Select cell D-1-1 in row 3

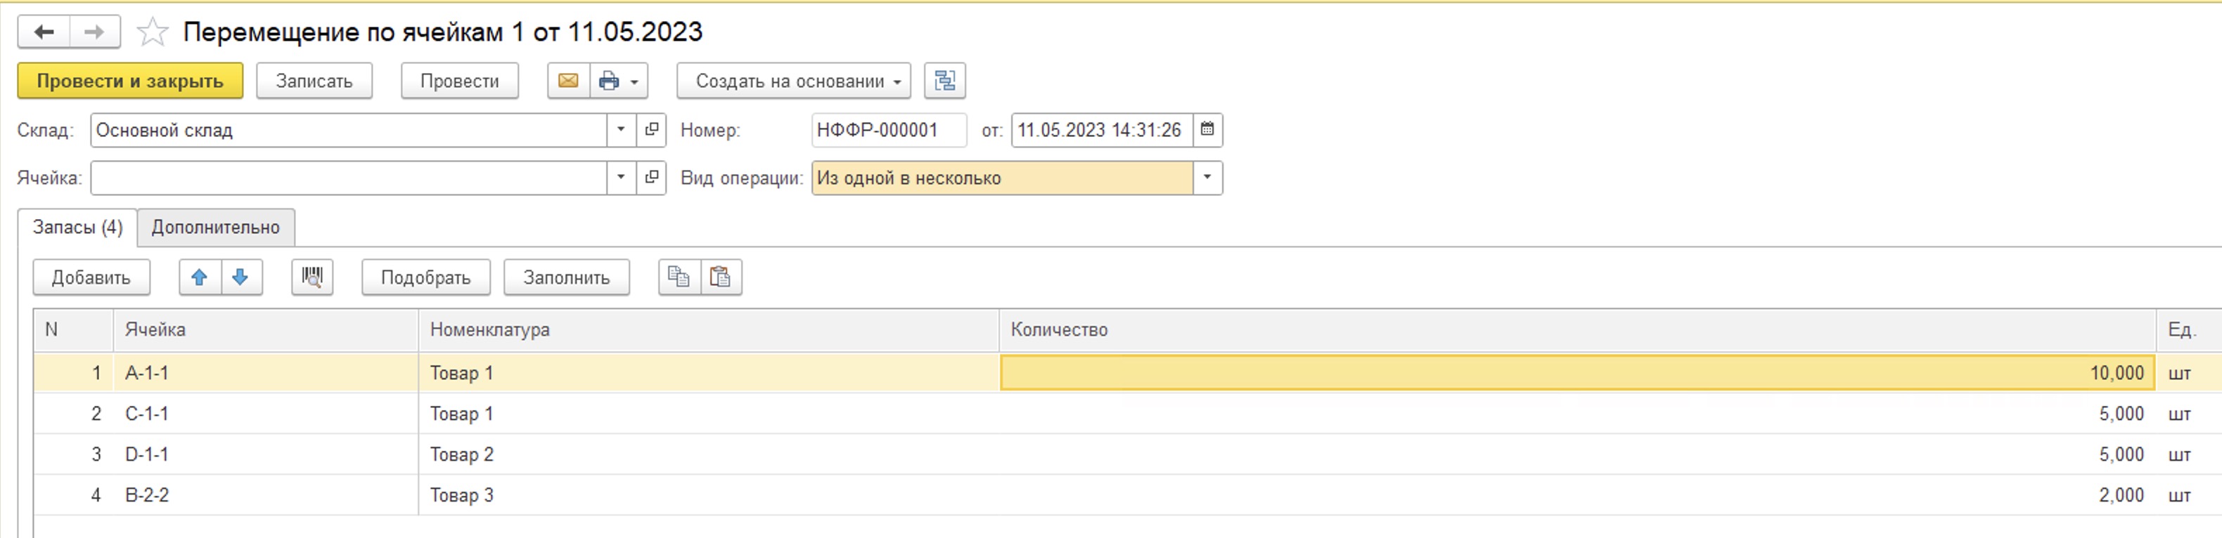[266, 454]
